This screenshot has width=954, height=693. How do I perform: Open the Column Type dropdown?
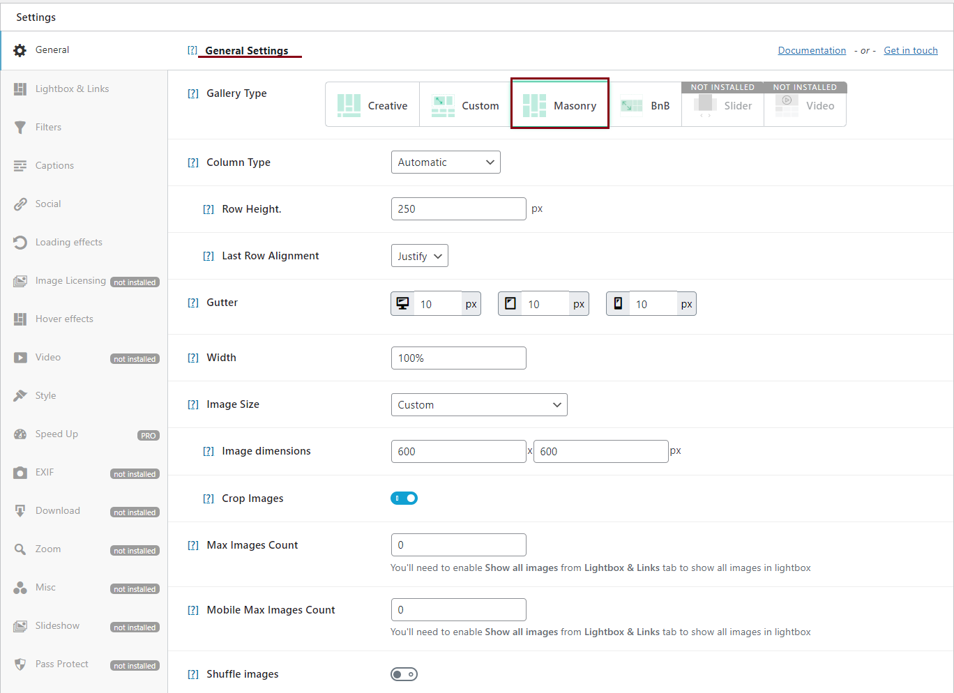[445, 162]
